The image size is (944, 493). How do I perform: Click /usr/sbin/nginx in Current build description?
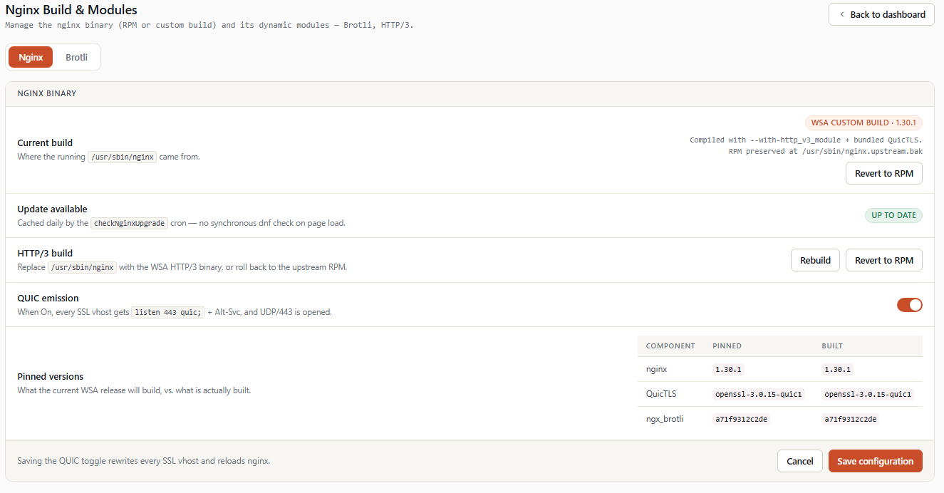tap(122, 157)
